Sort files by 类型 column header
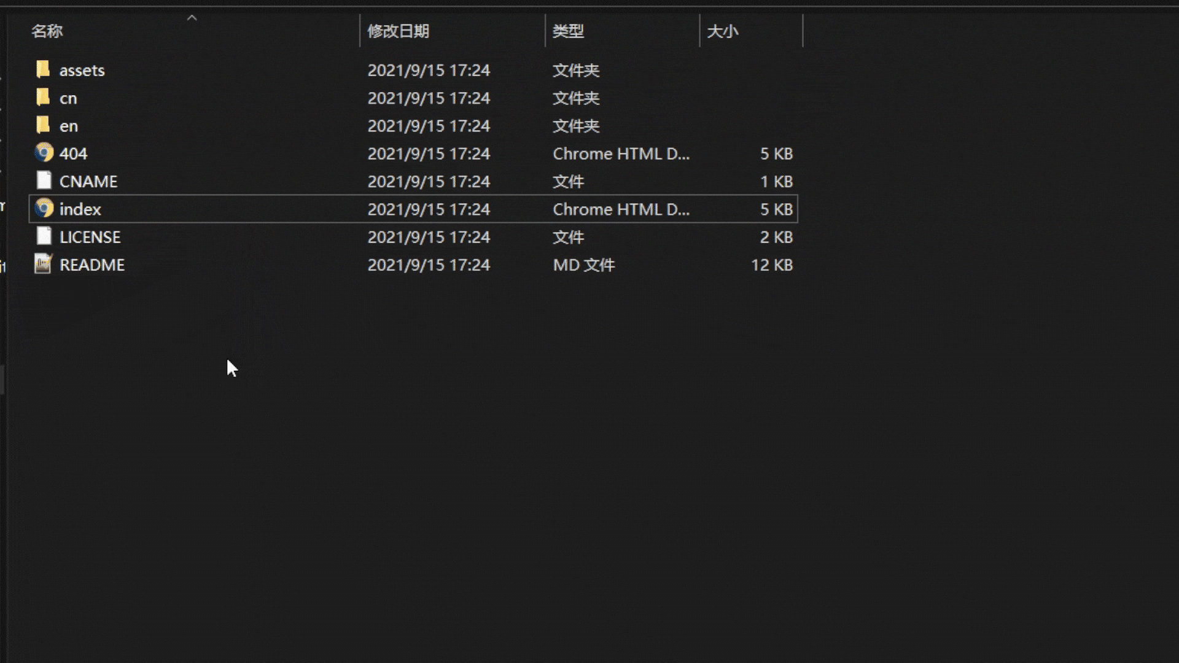This screenshot has width=1179, height=663. [567, 31]
